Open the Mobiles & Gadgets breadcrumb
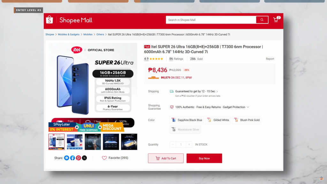The height and width of the screenshot is (184, 327). tap(69, 34)
